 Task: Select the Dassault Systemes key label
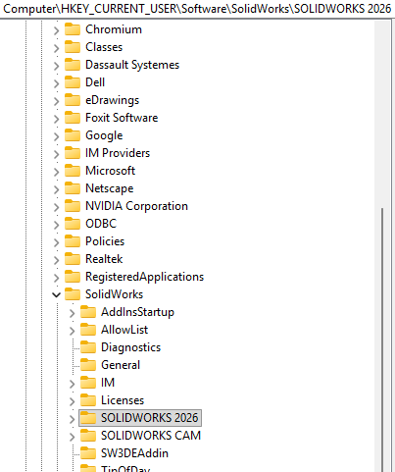(x=132, y=65)
